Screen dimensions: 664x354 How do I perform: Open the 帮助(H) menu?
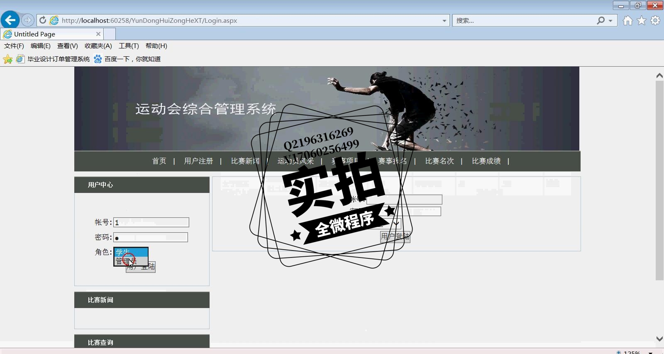[x=156, y=46]
